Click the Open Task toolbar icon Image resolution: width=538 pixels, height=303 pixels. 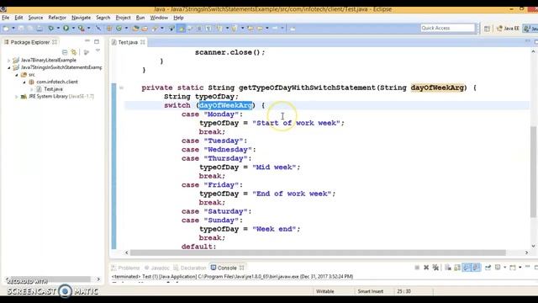point(145,29)
